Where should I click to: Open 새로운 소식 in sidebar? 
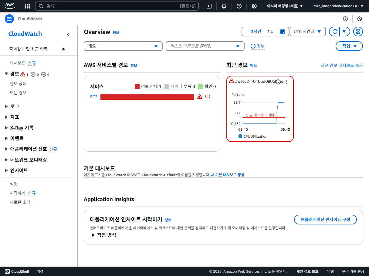(x=20, y=202)
